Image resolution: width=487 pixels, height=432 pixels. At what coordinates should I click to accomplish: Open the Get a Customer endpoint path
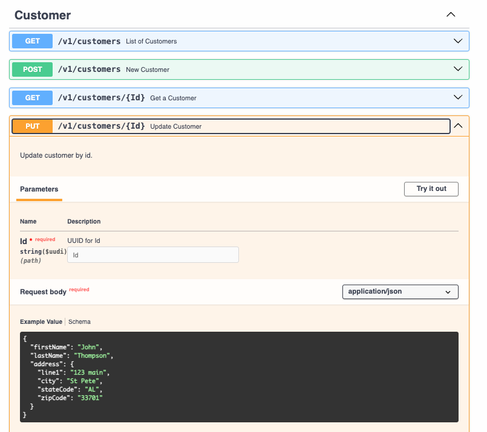point(101,98)
